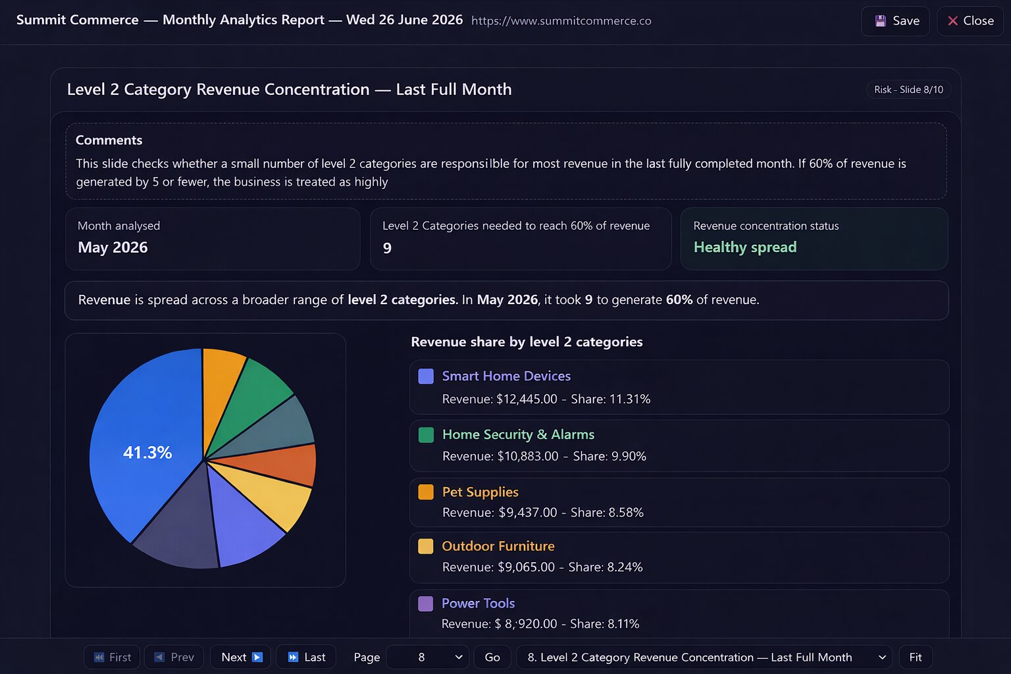This screenshot has width=1011, height=674.
Task: Select the Healthy spread status card
Action: [x=814, y=239]
